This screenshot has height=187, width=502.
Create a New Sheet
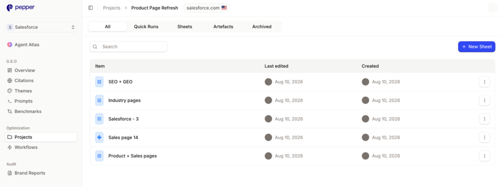(x=477, y=47)
